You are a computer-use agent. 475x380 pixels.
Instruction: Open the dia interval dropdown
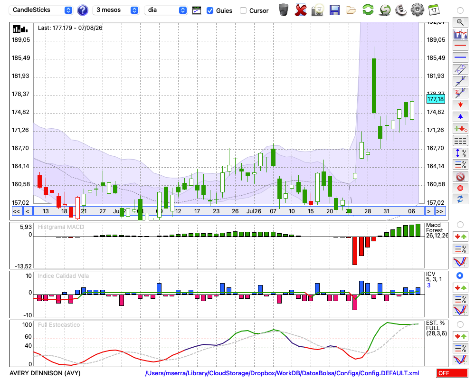166,10
